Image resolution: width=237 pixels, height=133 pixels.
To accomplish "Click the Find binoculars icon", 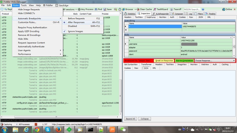I will pos(96,9).
